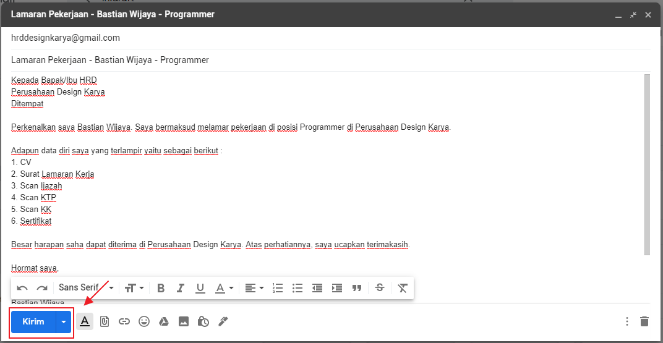
Task: Click the message body scrollbar
Action: (647, 165)
